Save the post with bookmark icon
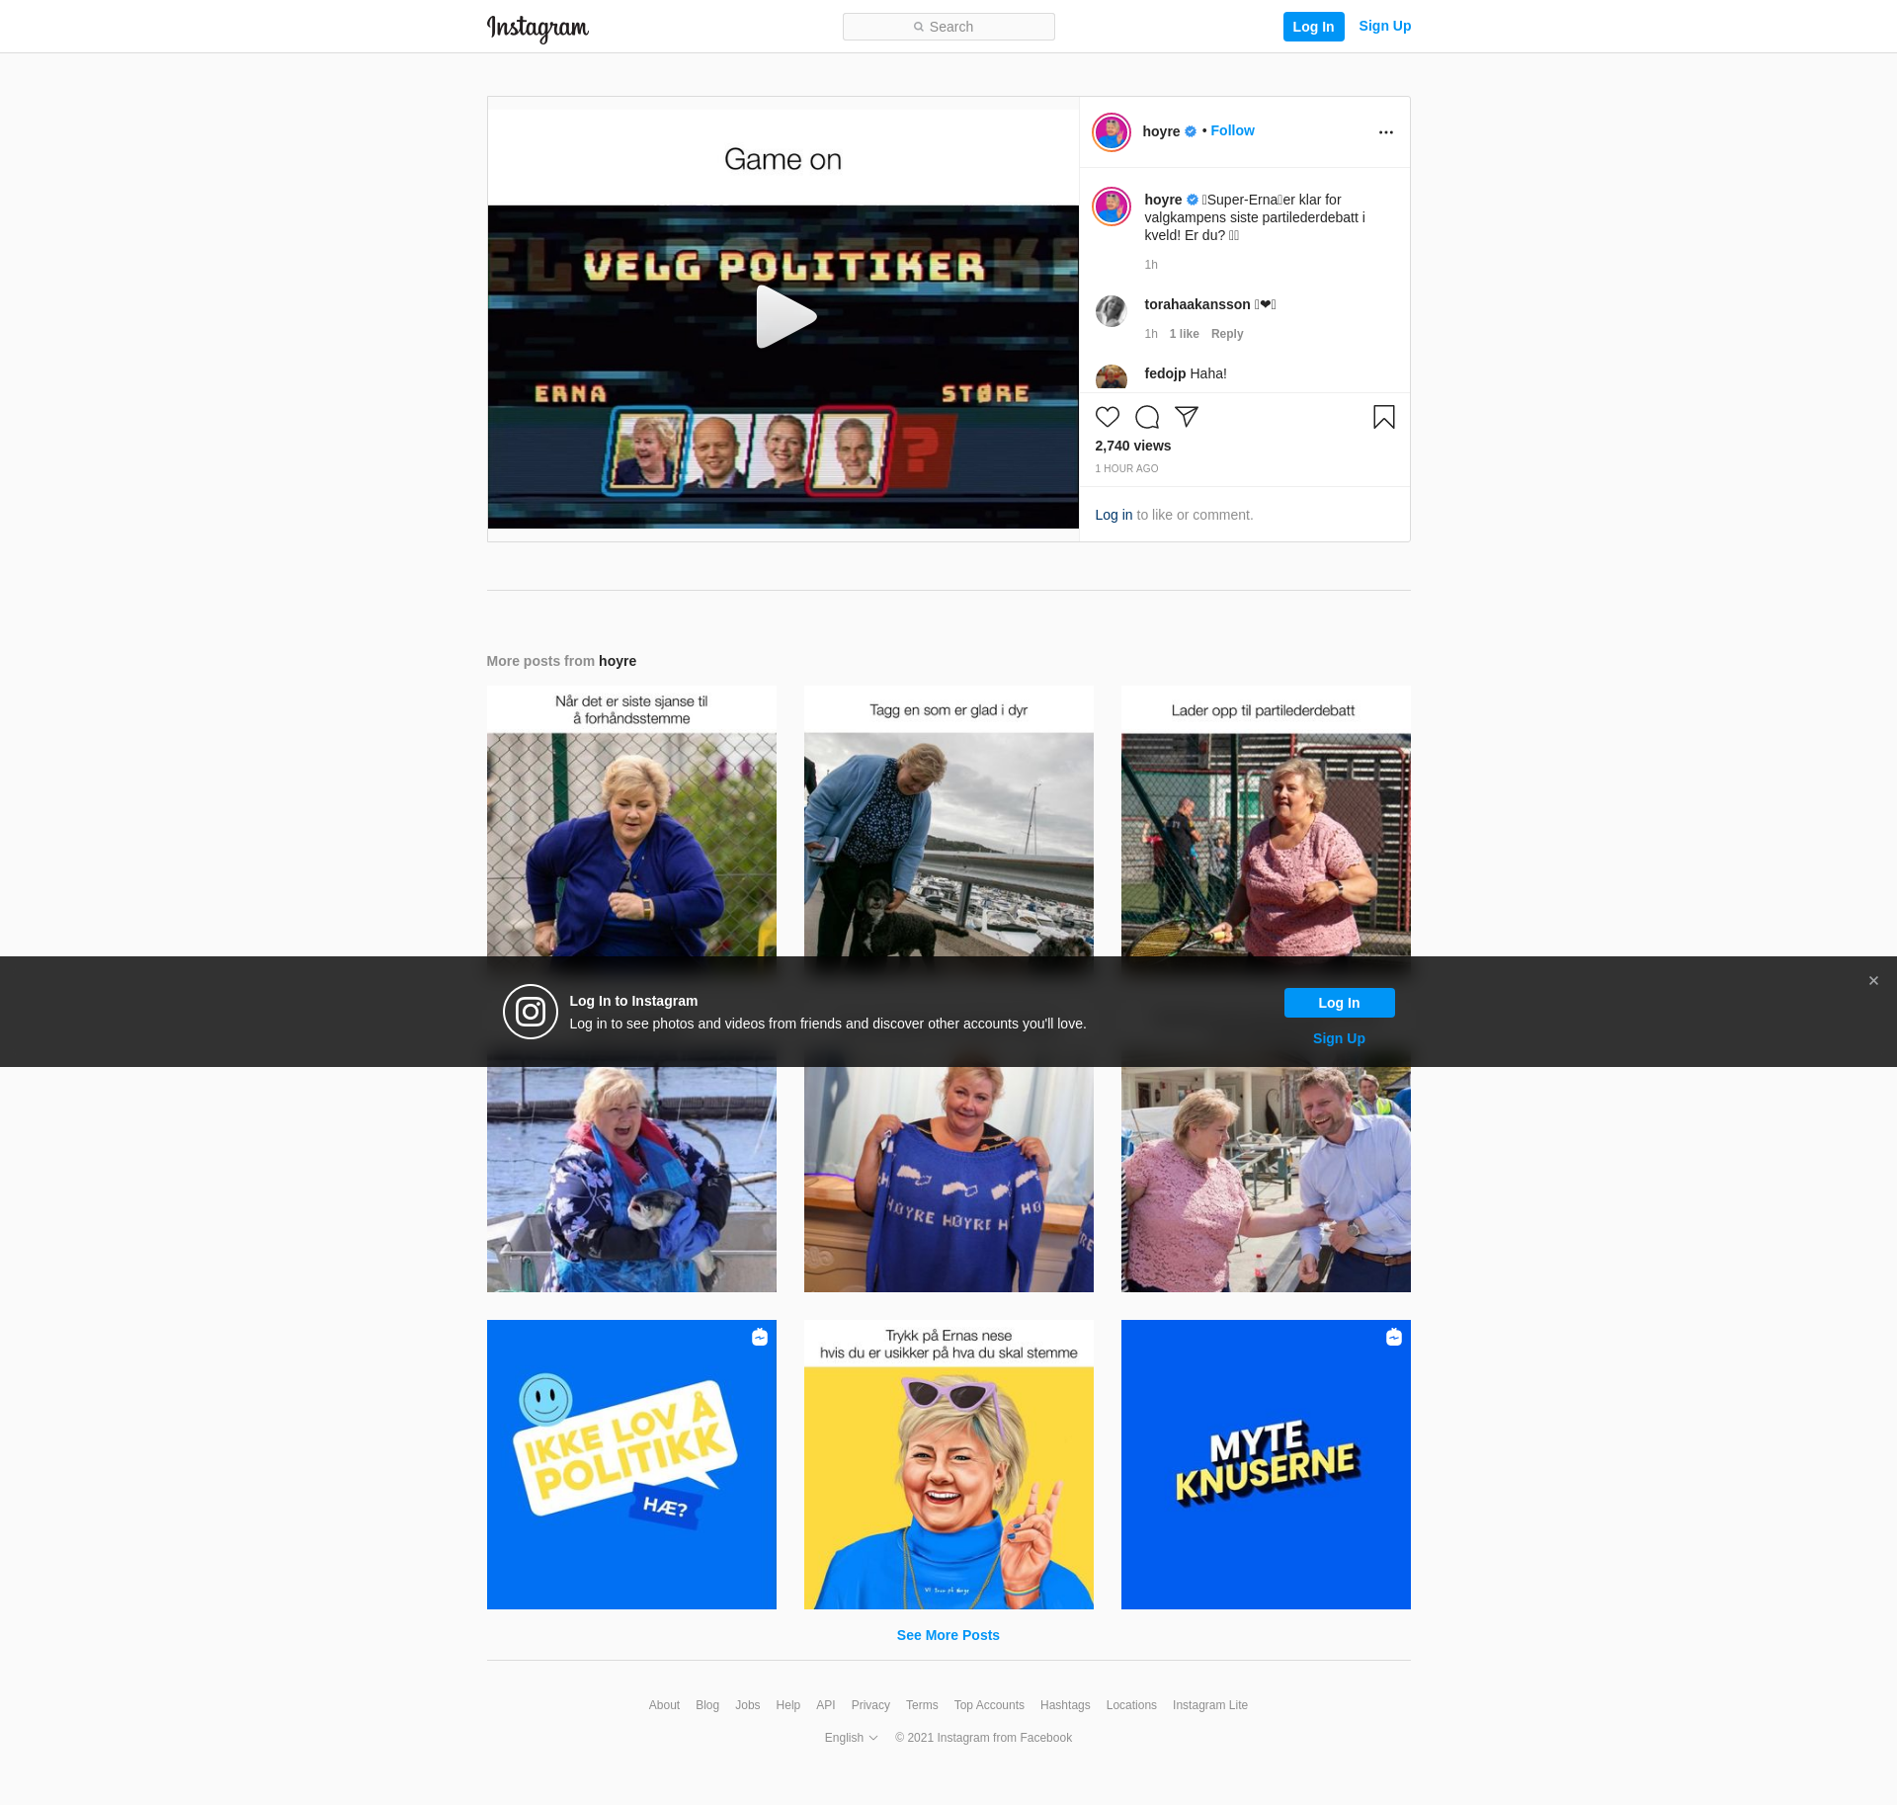The width and height of the screenshot is (1897, 1805). [x=1384, y=417]
